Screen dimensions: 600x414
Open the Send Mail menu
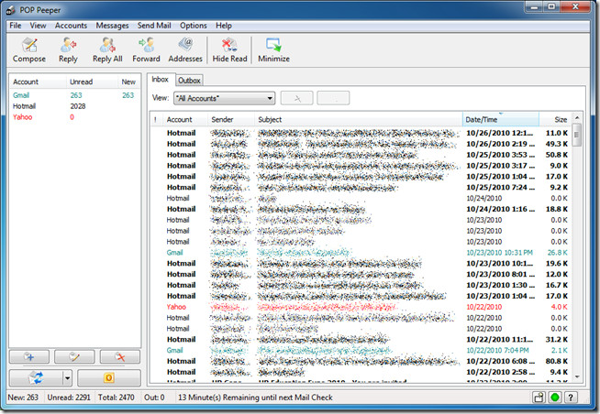coord(154,26)
